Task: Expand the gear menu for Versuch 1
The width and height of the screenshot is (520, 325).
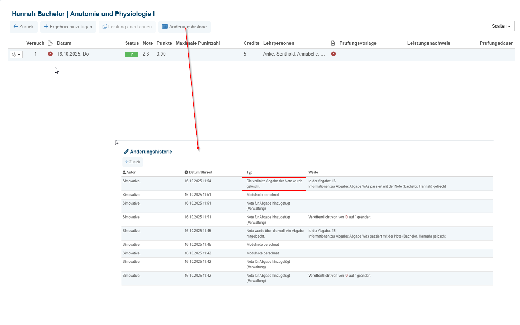Action: (16, 54)
